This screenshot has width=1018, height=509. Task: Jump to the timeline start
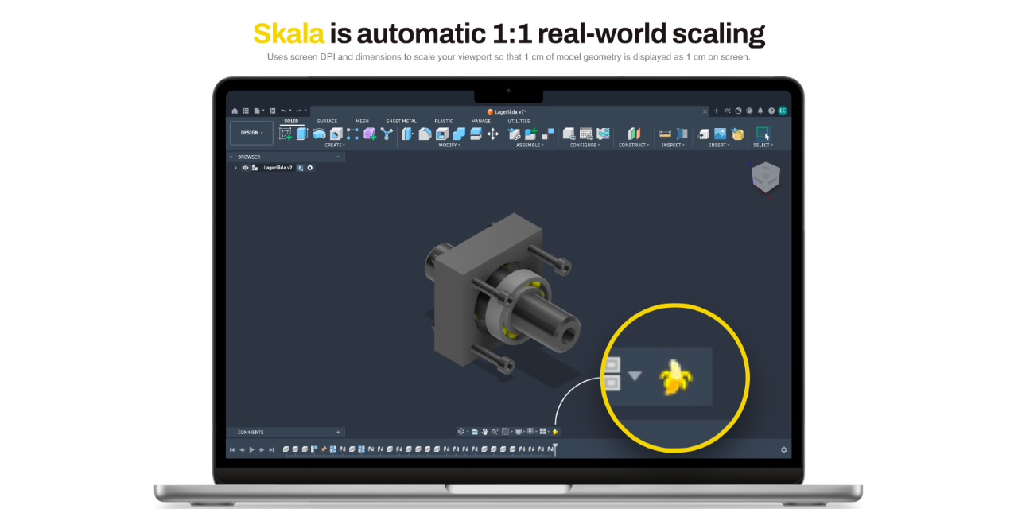coord(232,449)
